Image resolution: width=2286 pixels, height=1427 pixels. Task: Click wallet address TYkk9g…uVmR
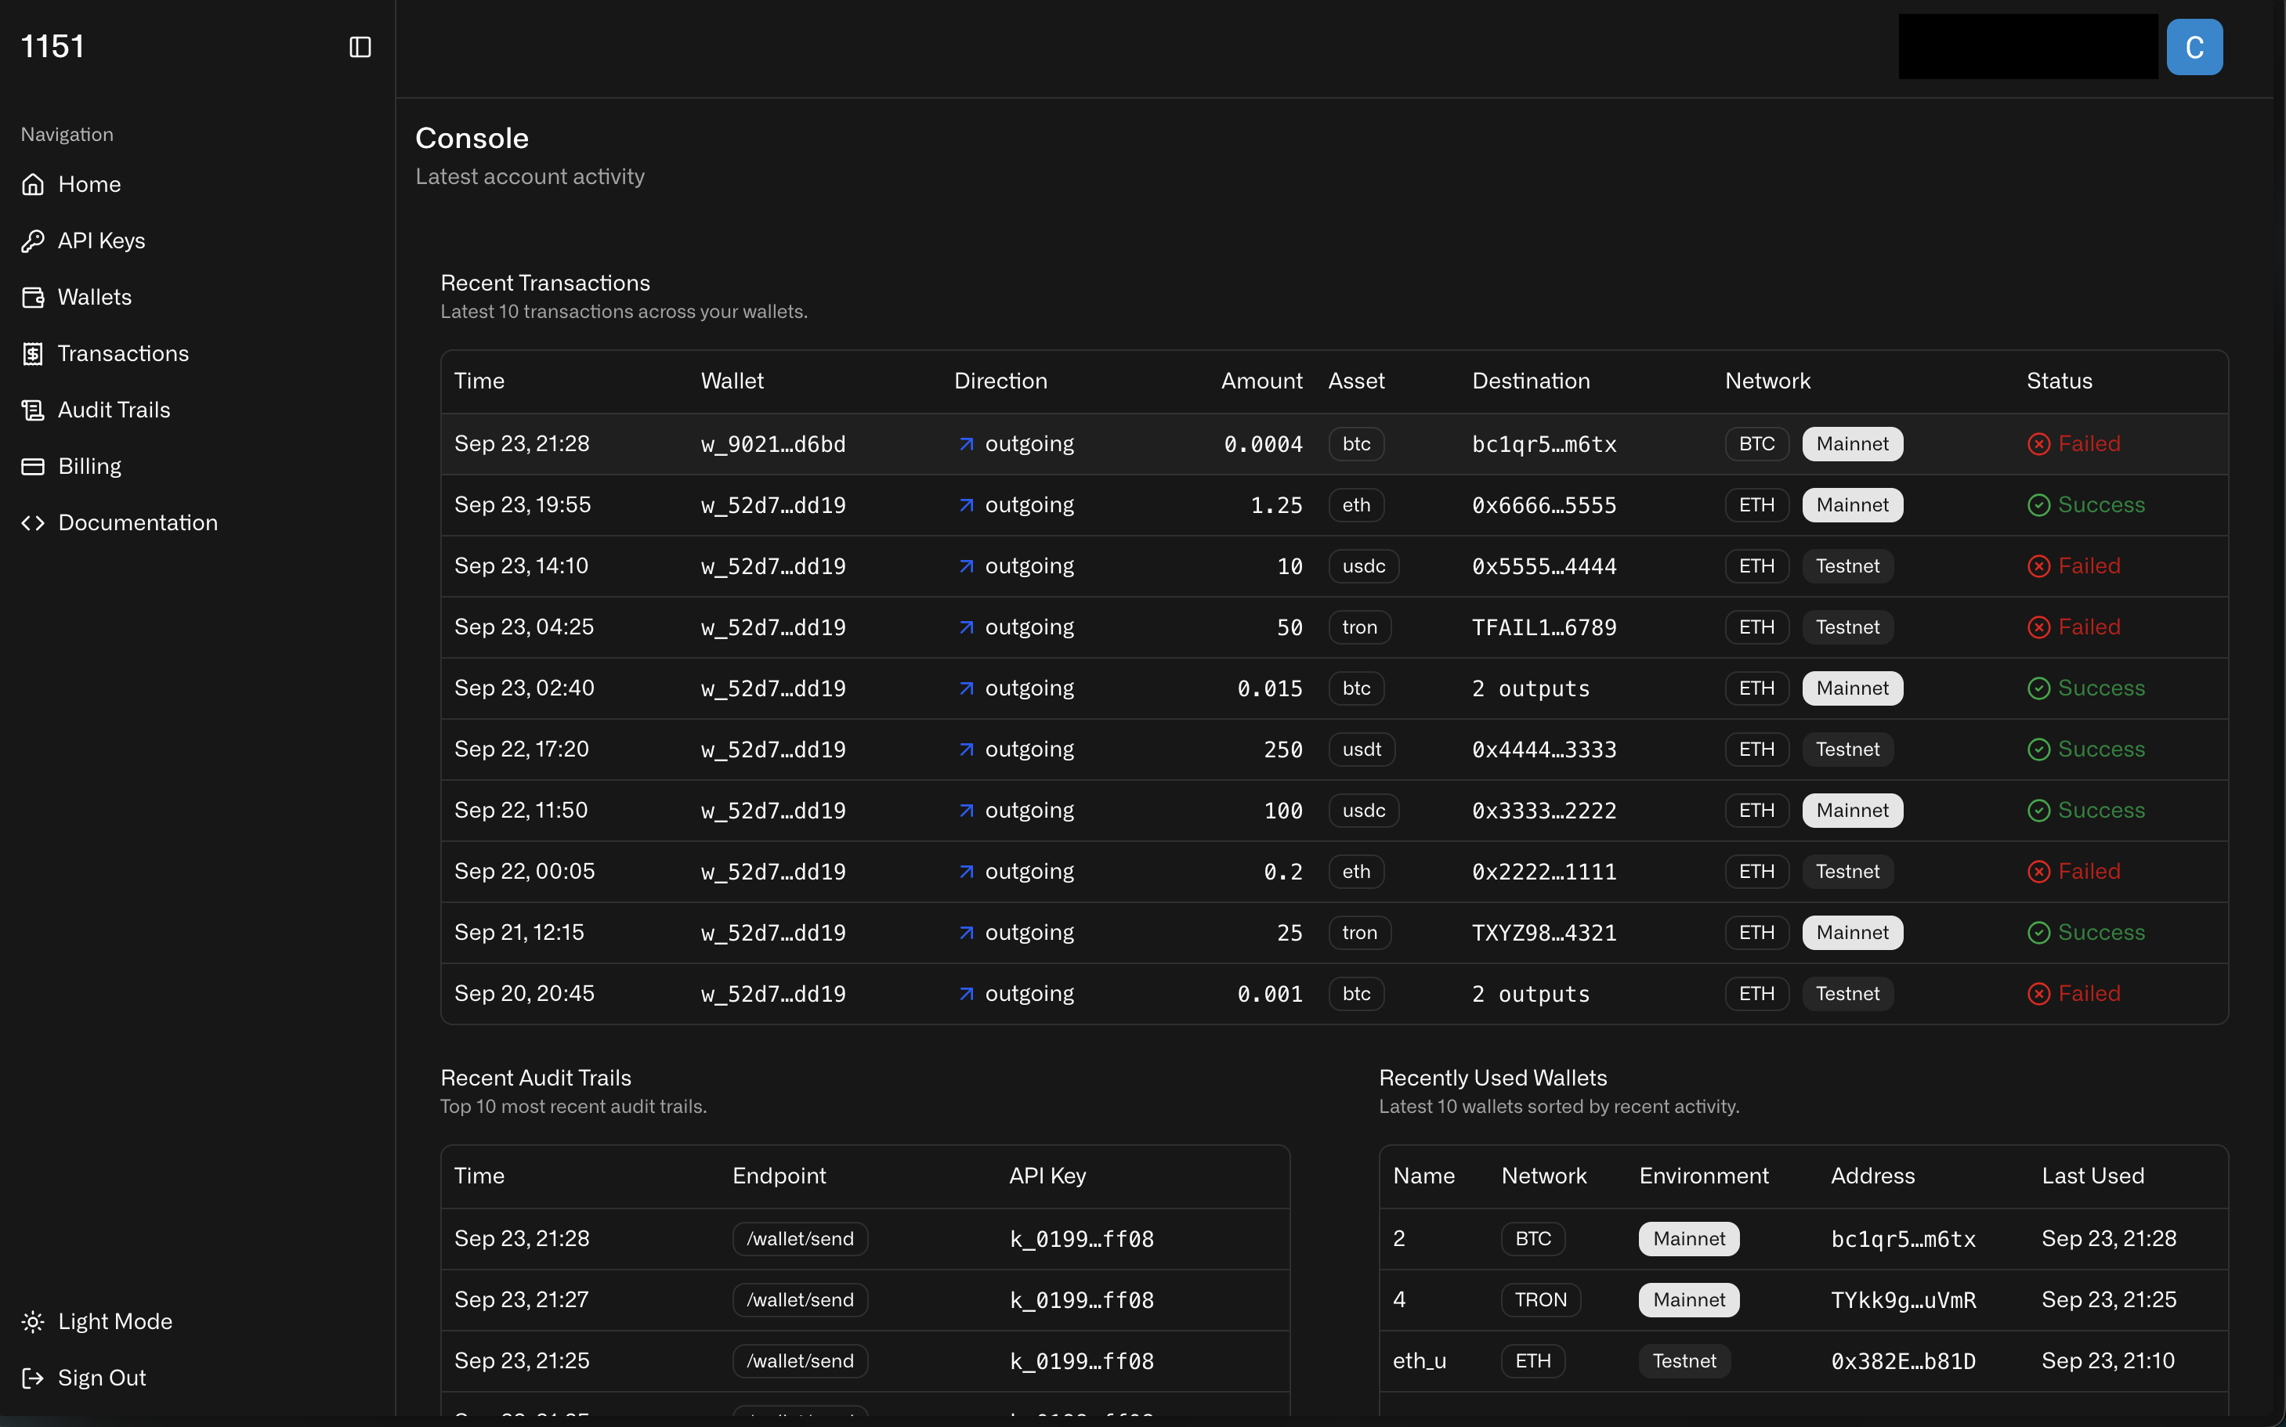1903,1301
